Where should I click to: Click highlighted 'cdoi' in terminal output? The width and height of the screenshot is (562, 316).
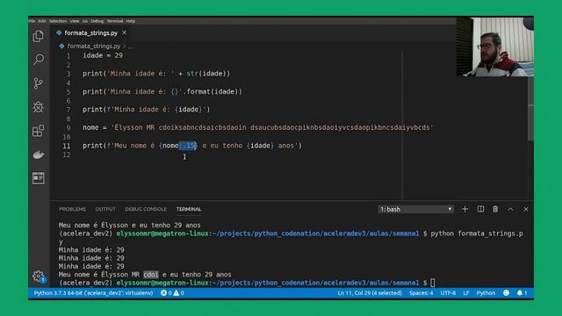tap(151, 275)
